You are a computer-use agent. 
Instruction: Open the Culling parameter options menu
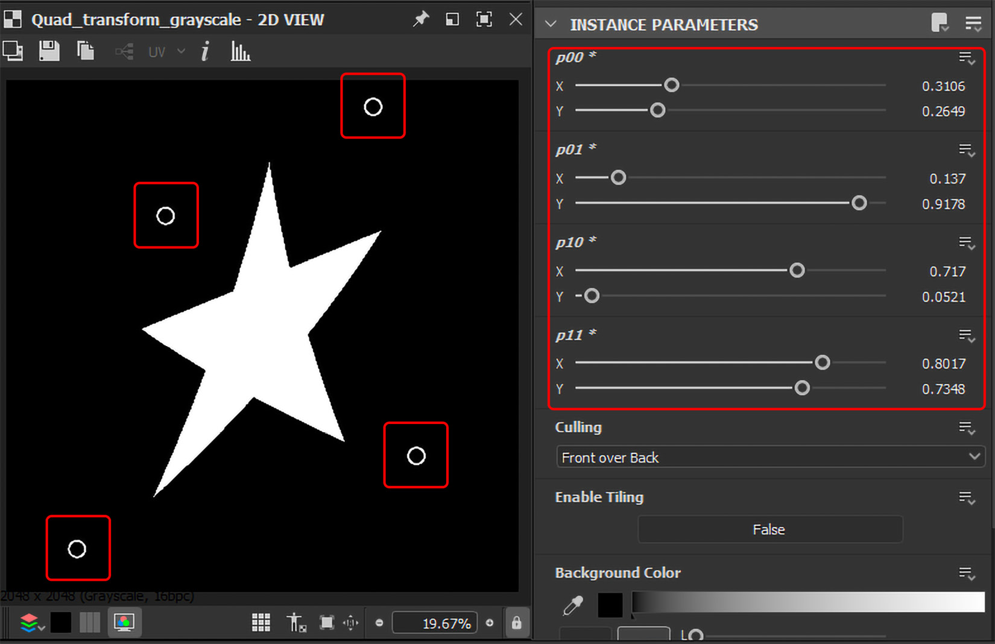pyautogui.click(x=967, y=428)
